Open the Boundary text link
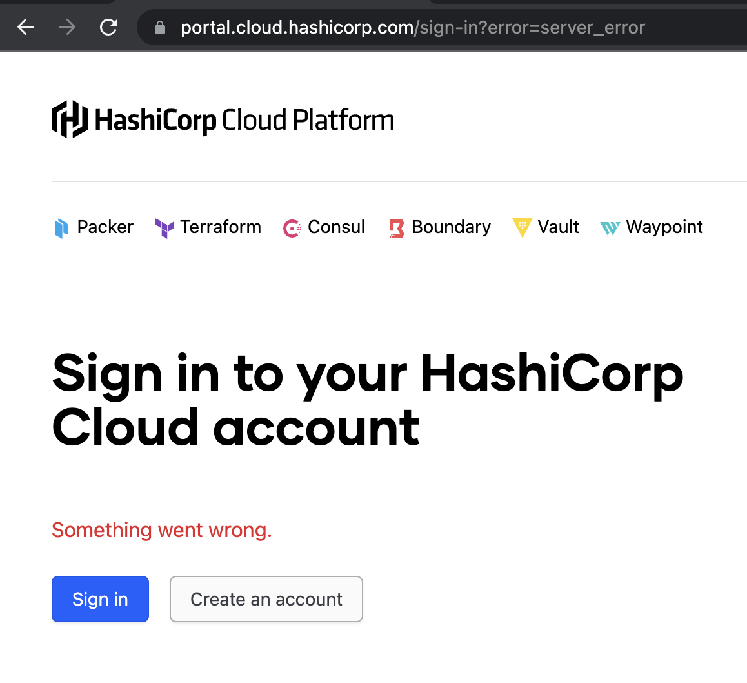This screenshot has width=747, height=683. pos(451,227)
